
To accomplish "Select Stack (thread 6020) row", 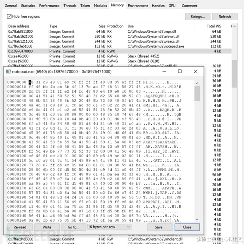I will [119, 61].
